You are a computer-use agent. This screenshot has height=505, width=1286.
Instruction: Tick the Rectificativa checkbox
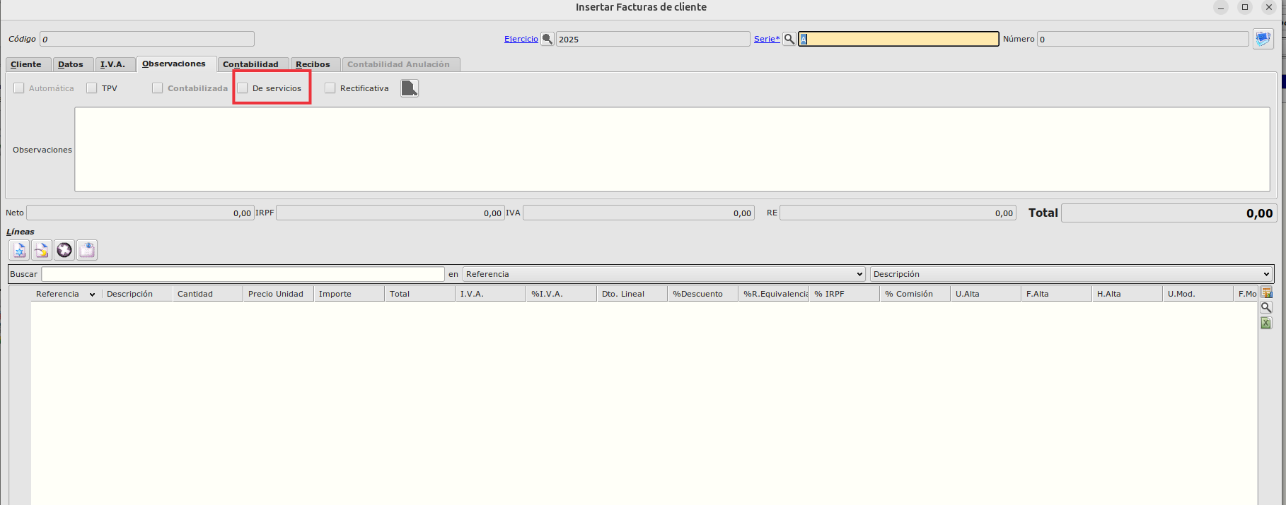330,88
